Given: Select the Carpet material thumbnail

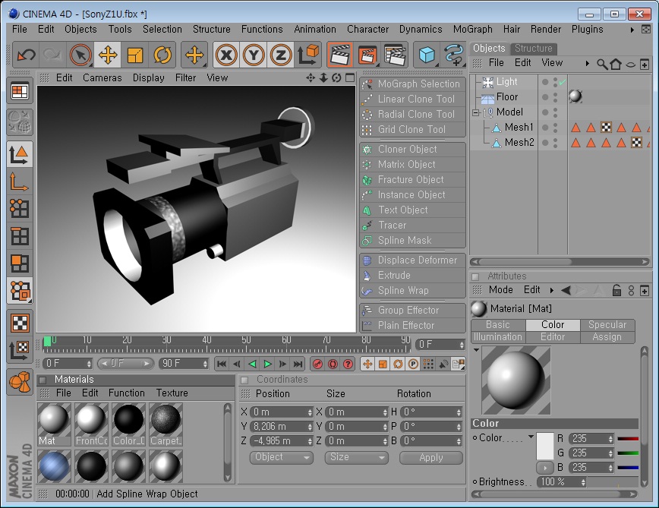Looking at the screenshot, I should [166, 424].
